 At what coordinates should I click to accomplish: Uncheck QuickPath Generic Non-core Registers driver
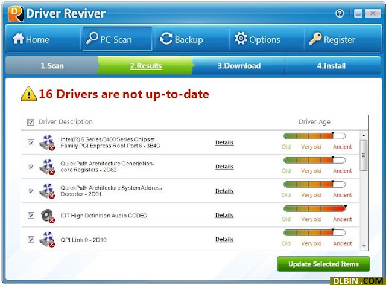point(31,167)
